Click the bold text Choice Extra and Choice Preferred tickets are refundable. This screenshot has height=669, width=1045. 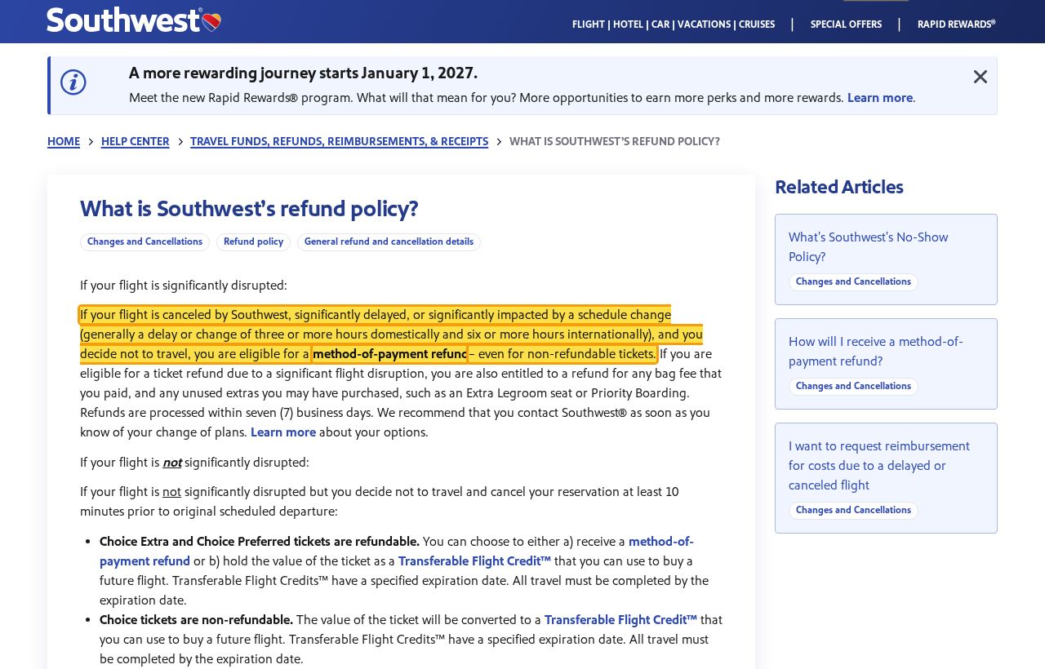coord(260,542)
